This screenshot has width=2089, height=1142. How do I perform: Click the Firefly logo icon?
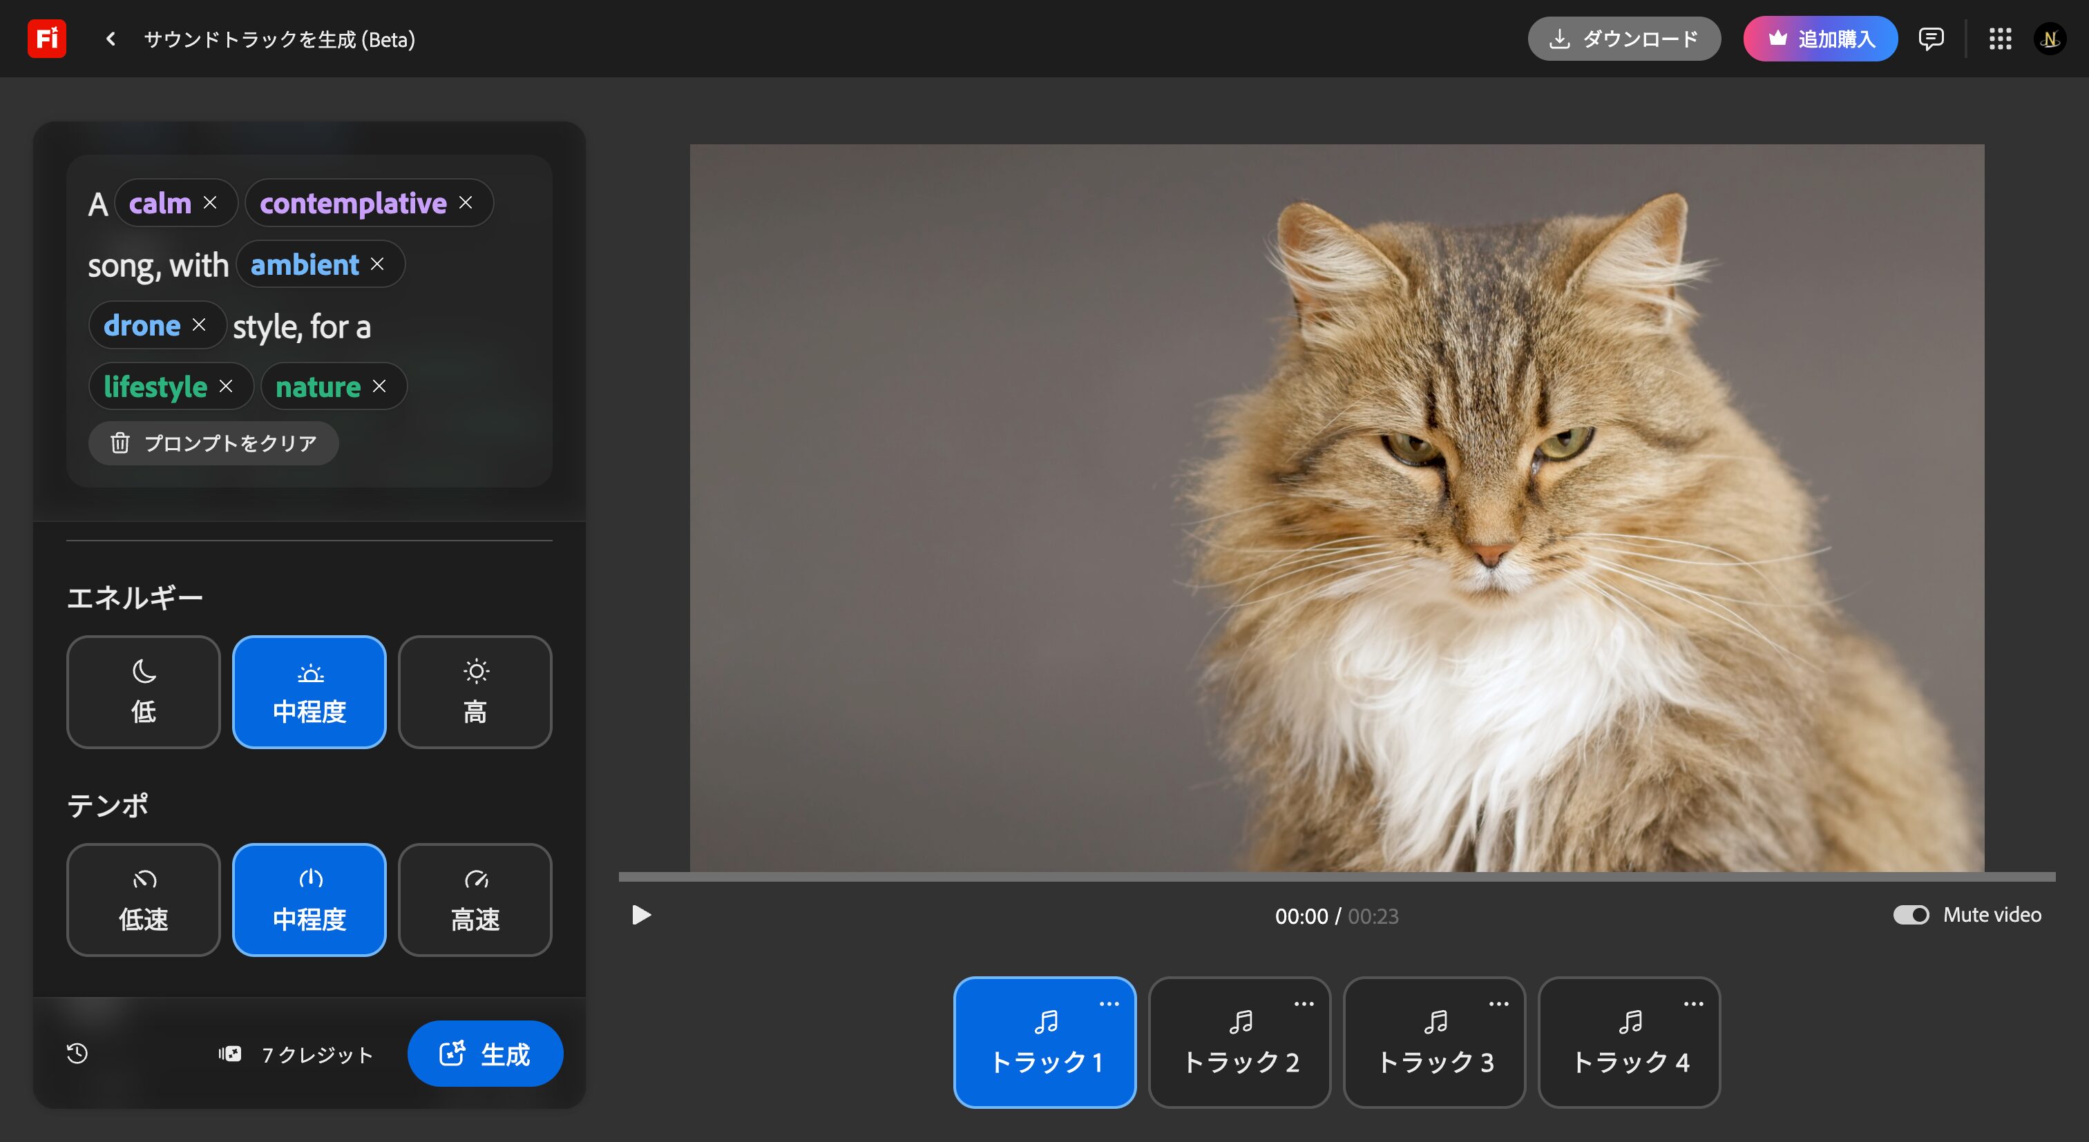pyautogui.click(x=46, y=38)
